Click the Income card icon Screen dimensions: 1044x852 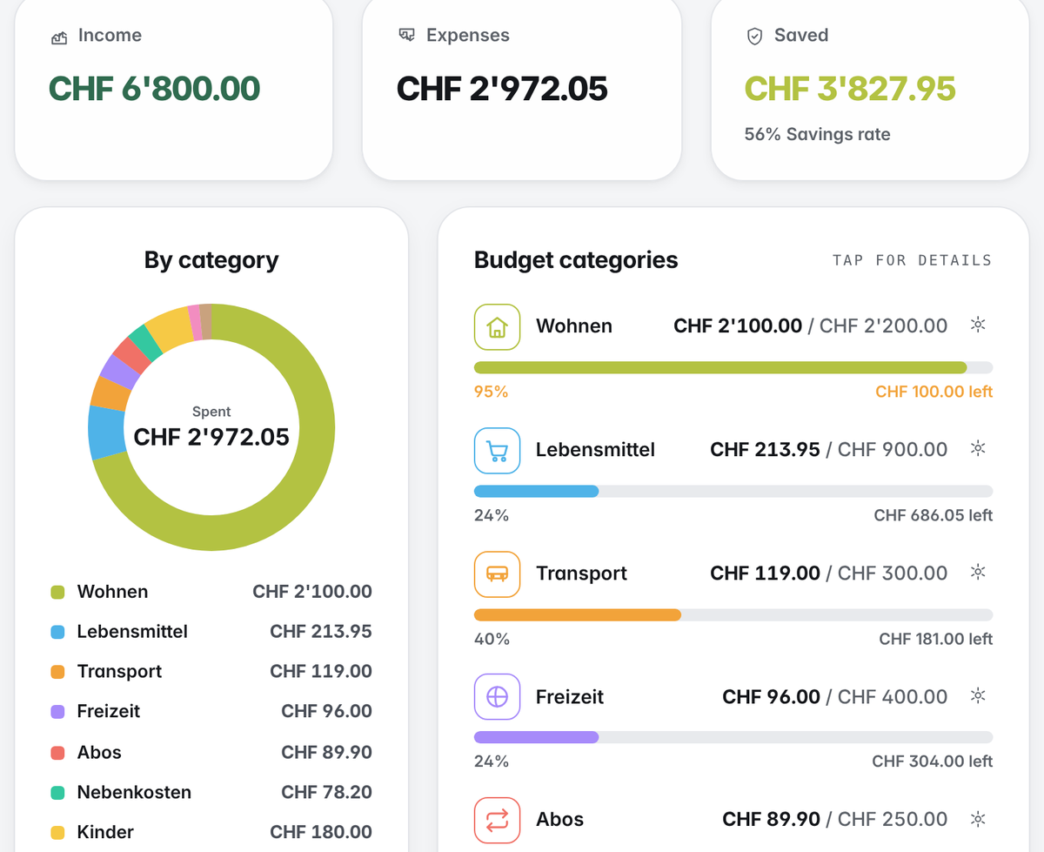(x=59, y=37)
